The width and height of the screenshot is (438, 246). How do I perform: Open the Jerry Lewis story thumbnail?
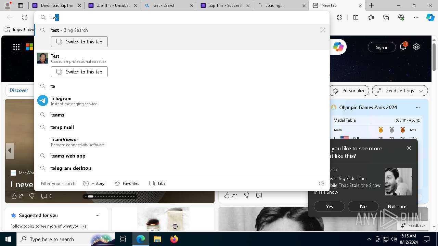(x=398, y=182)
